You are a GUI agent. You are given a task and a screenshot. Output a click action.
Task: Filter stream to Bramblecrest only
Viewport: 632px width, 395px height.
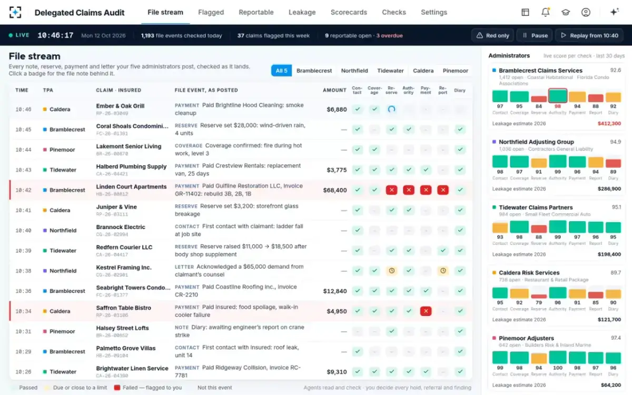(x=314, y=71)
